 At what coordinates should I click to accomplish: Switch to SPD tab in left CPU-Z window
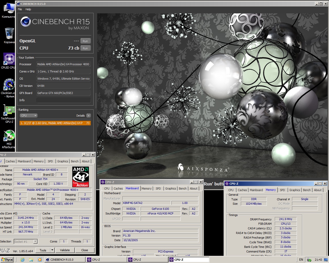pyautogui.click(x=50, y=161)
